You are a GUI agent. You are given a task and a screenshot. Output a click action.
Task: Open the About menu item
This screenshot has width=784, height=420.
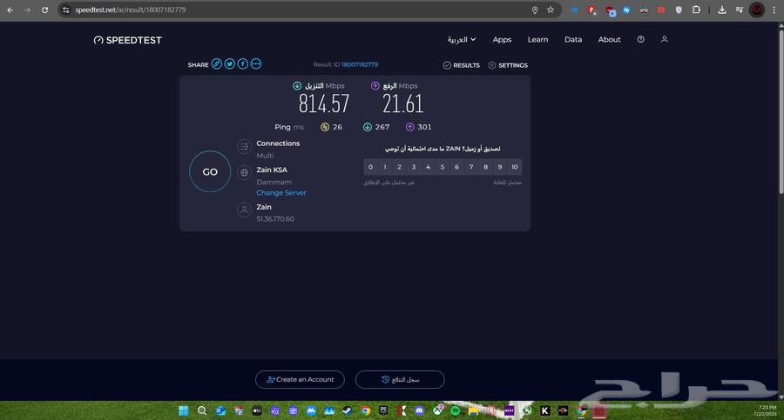(609, 39)
